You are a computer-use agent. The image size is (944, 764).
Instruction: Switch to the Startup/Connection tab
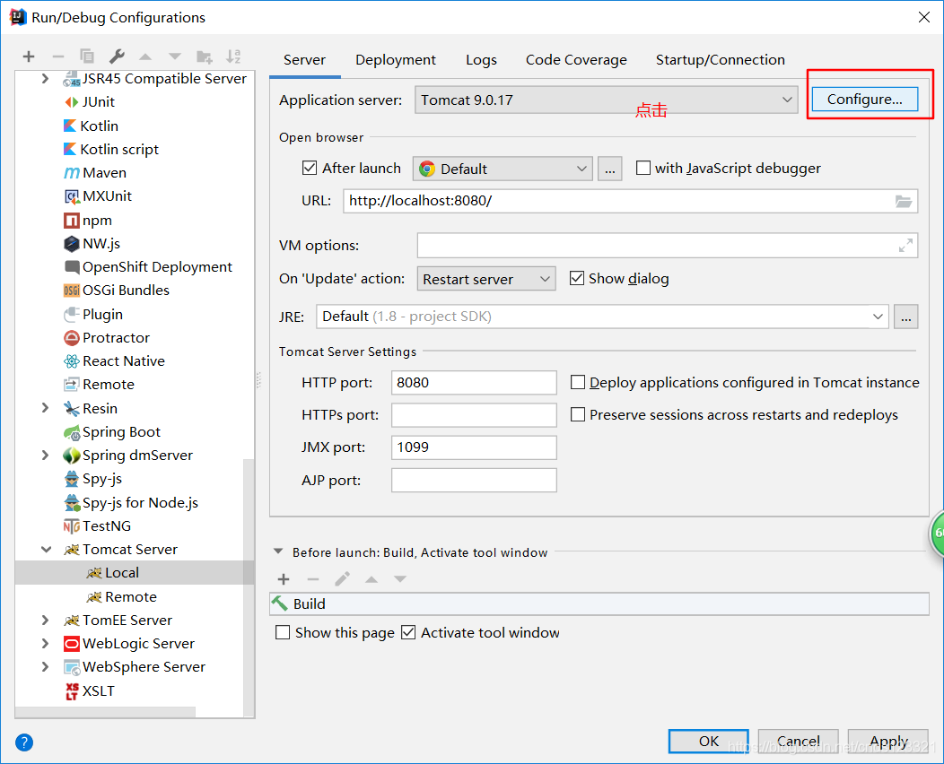coord(720,59)
